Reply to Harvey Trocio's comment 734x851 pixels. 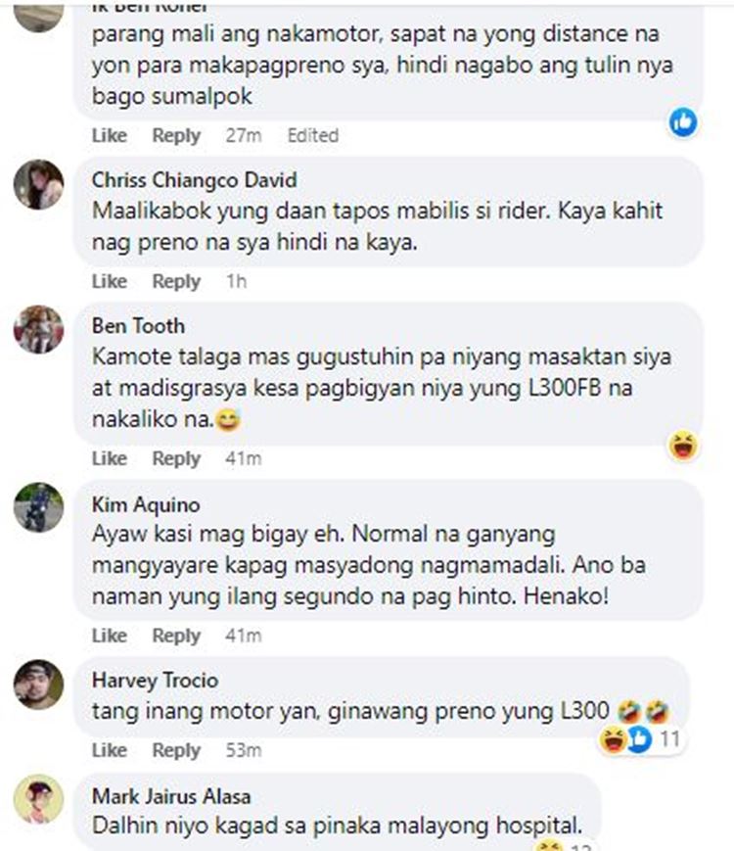coord(176,750)
